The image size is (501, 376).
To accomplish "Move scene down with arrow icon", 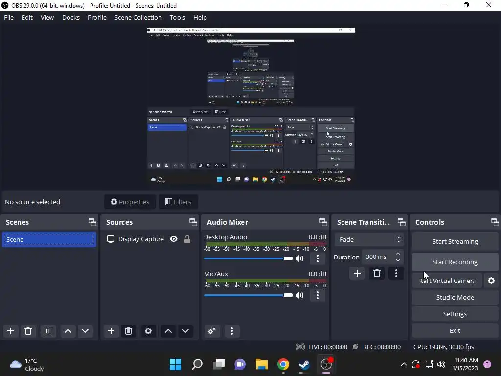I will pos(85,331).
